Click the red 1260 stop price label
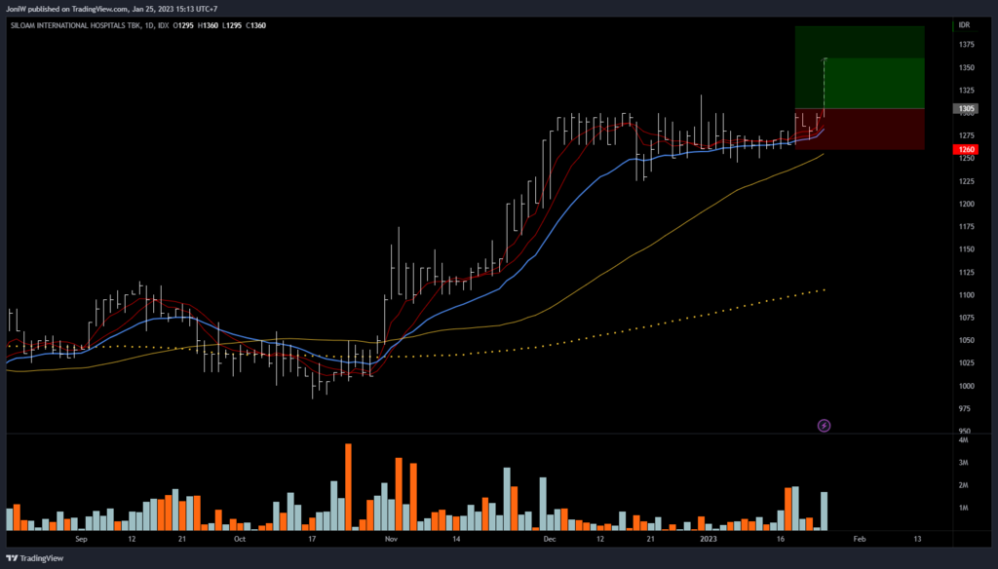The image size is (998, 569). (966, 149)
